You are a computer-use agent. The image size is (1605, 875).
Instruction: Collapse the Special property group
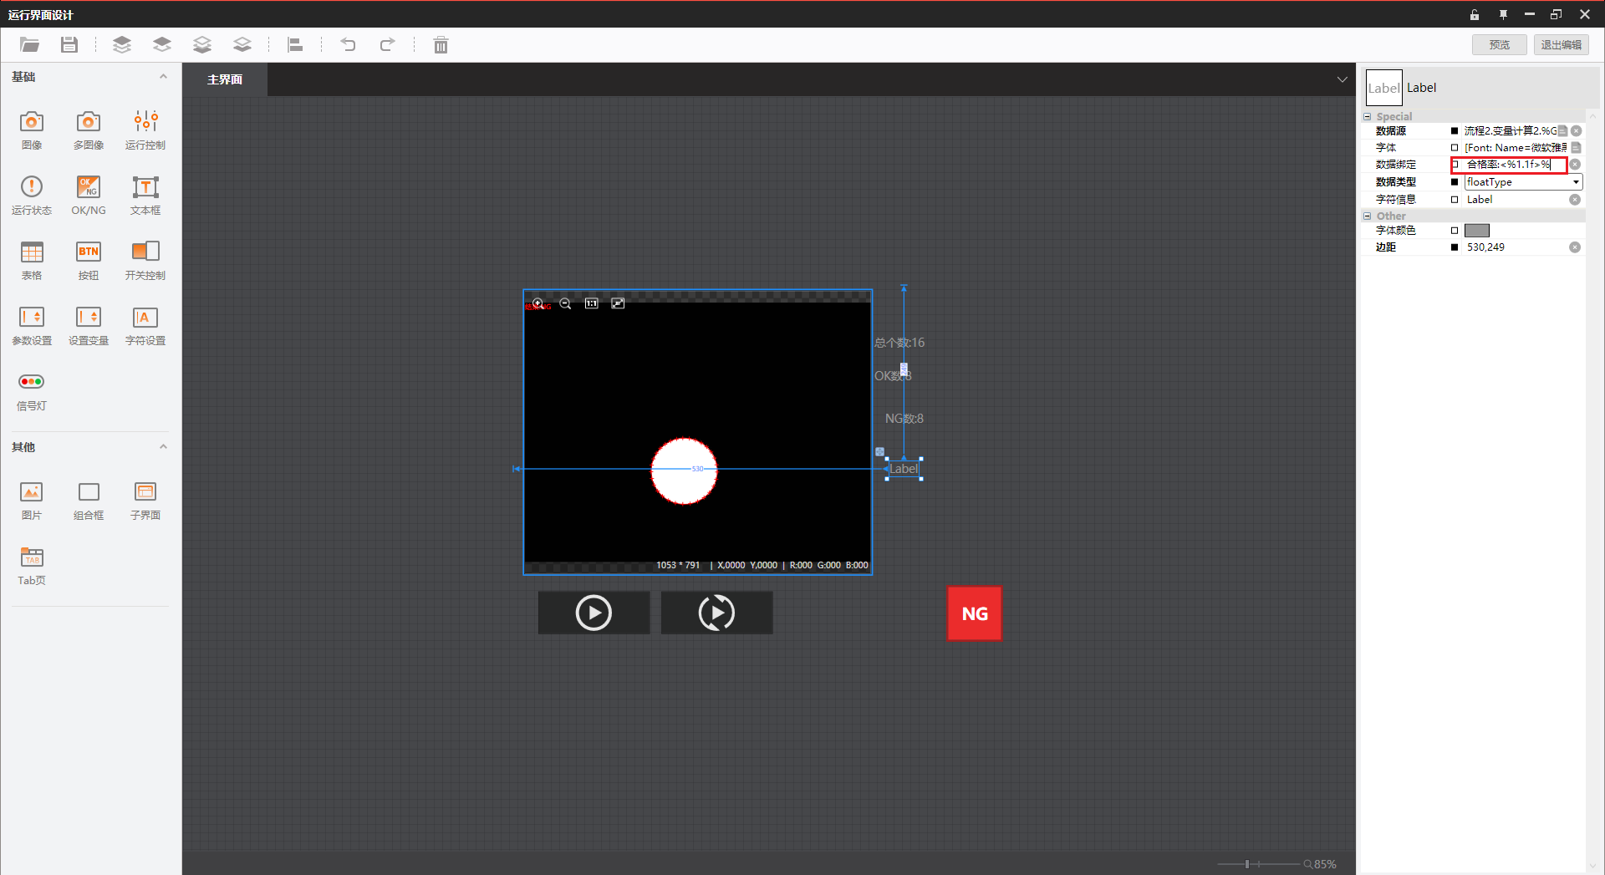tap(1368, 117)
